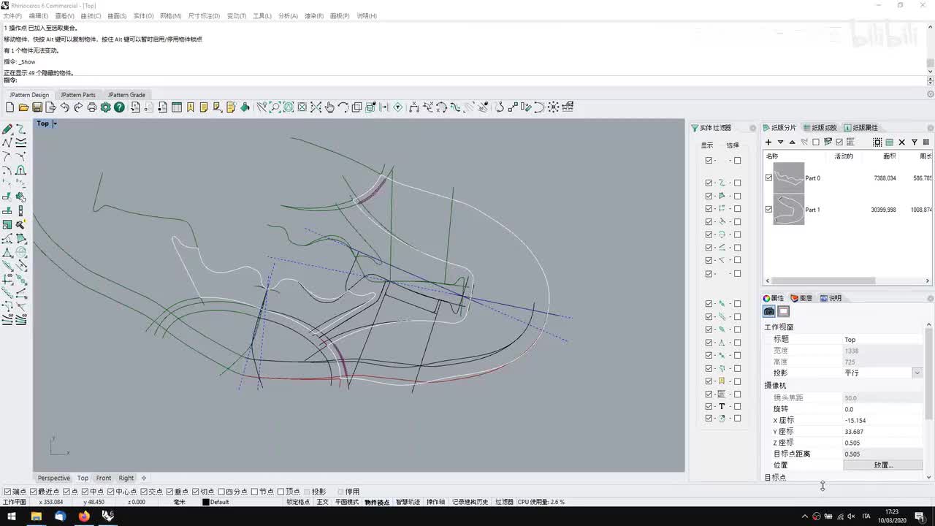Click the 旋转 value field
This screenshot has width=935, height=526.
pyautogui.click(x=883, y=409)
